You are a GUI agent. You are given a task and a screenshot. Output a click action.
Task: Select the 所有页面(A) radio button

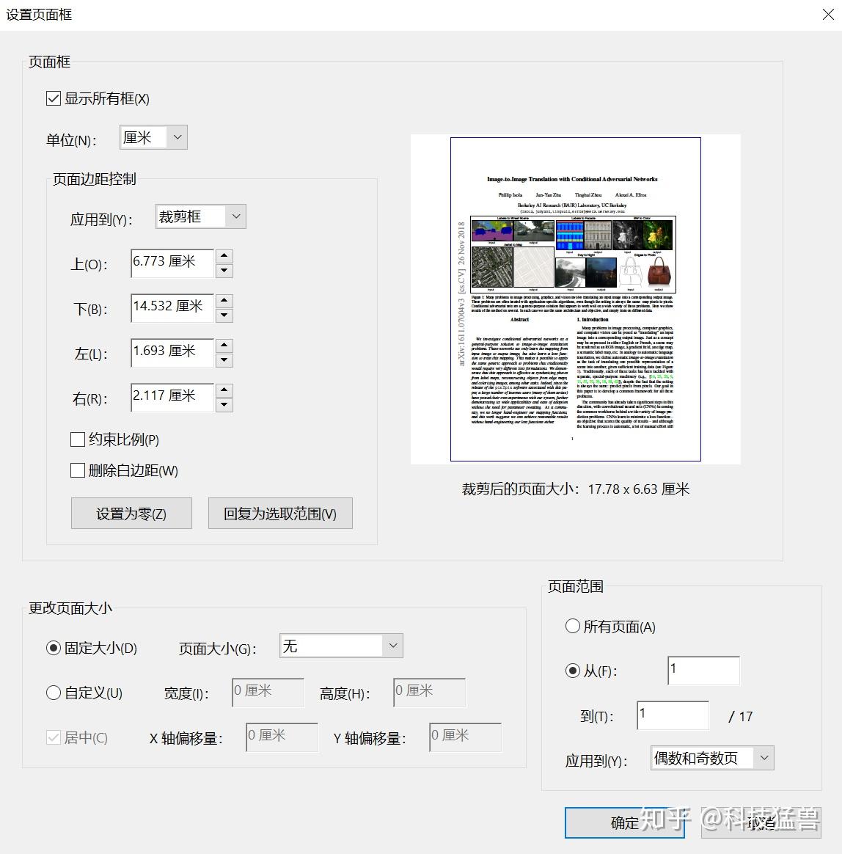pyautogui.click(x=572, y=626)
